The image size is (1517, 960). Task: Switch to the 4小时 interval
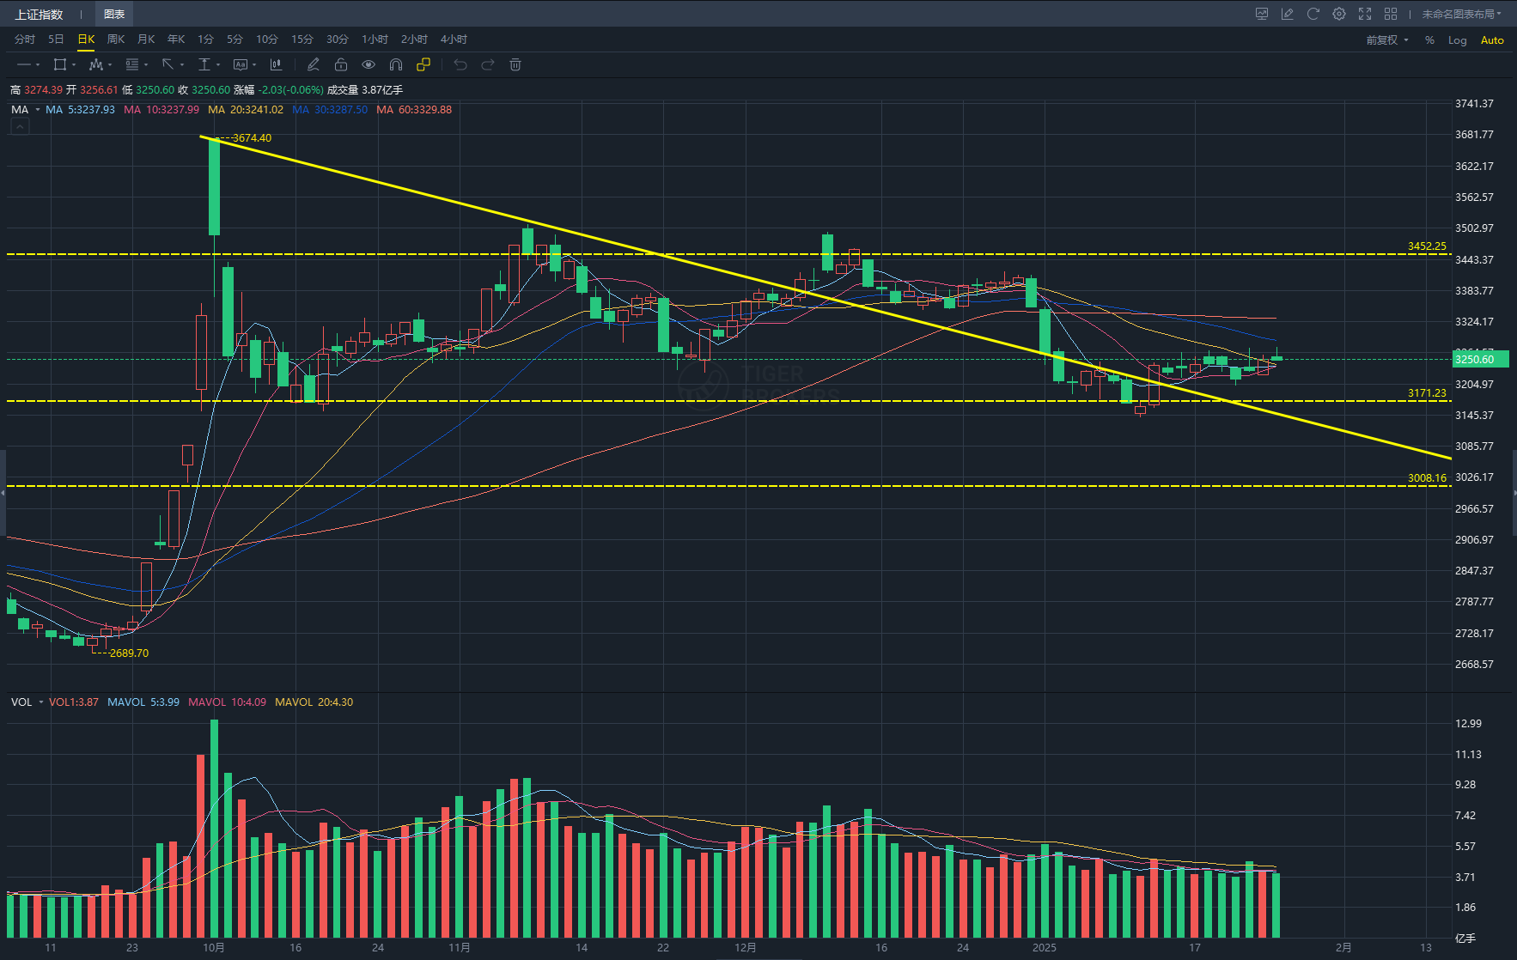454,39
